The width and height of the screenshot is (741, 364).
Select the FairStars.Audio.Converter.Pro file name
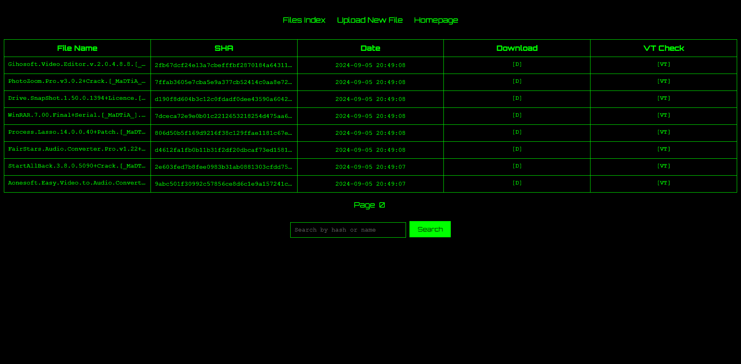[x=77, y=149]
